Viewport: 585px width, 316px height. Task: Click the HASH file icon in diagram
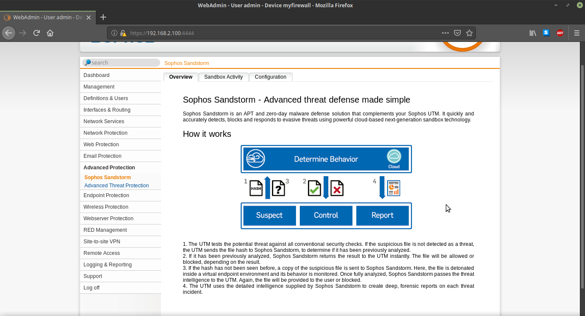[256, 188]
